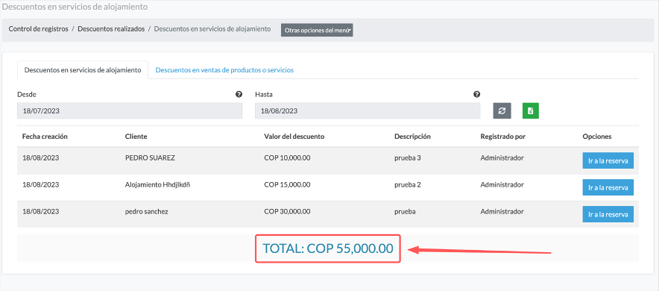
Task: Click the refresh results icon button
Action: (x=502, y=110)
